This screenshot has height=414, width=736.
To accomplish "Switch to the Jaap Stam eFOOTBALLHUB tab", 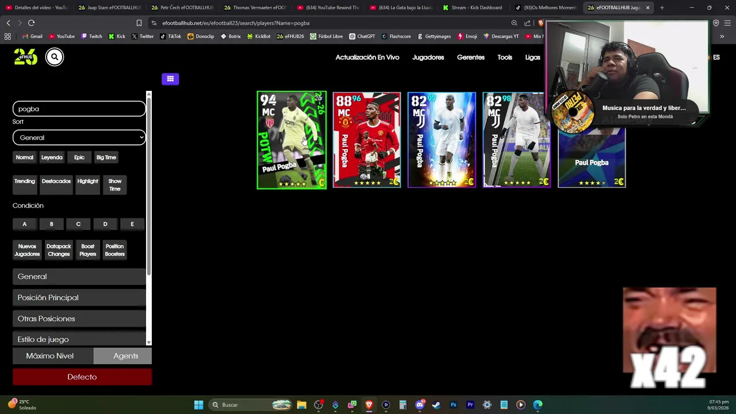I will (110, 7).
